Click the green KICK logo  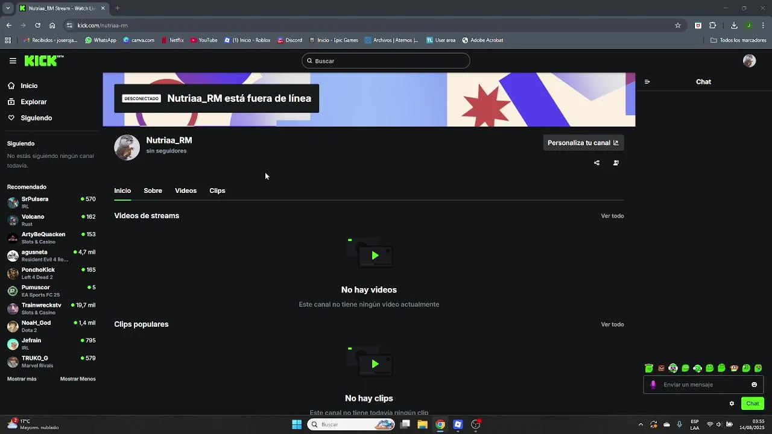[43, 60]
